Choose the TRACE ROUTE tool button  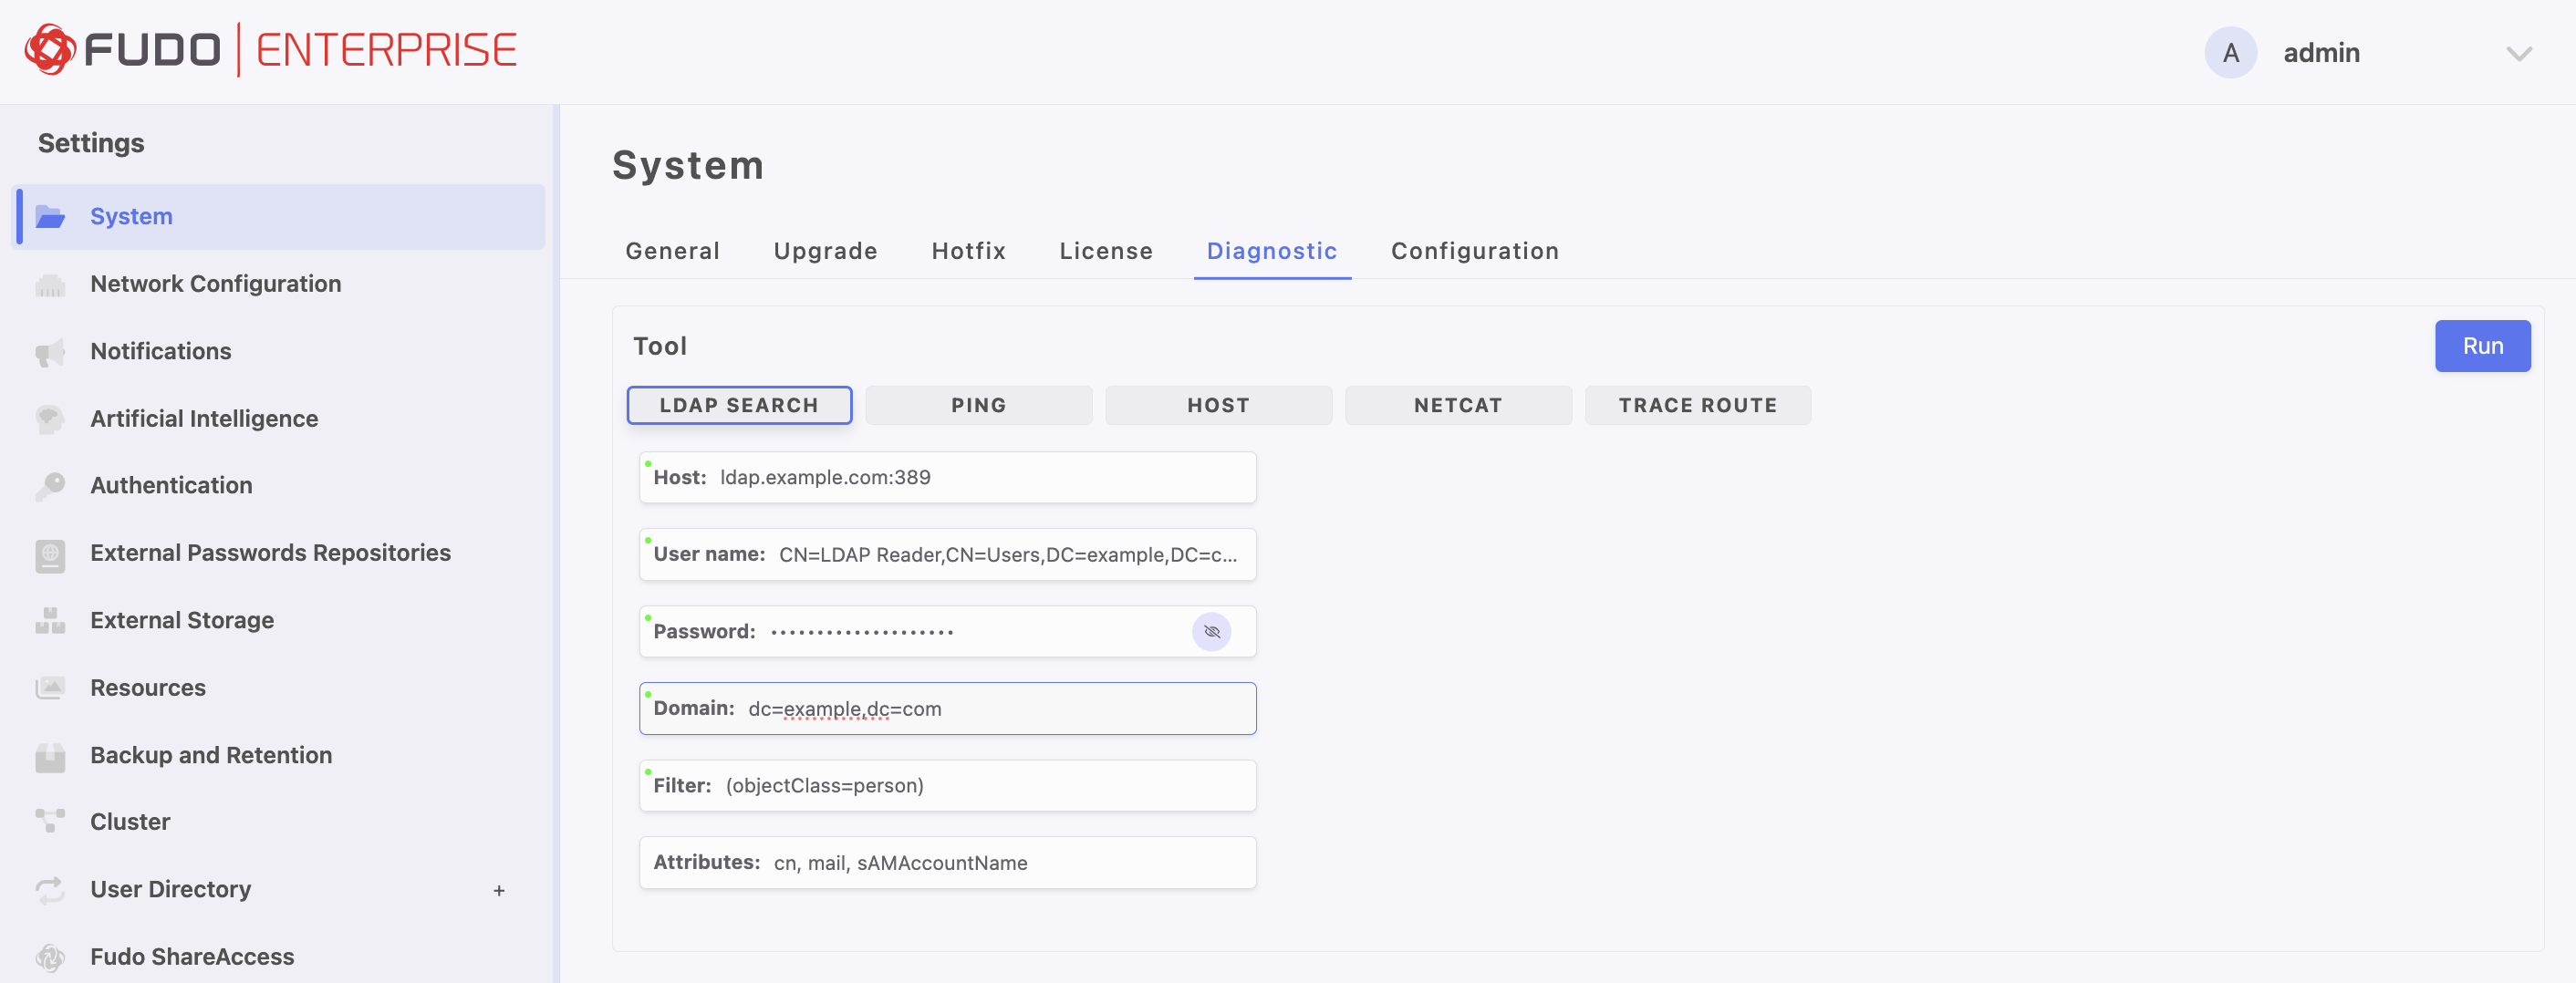click(1697, 405)
